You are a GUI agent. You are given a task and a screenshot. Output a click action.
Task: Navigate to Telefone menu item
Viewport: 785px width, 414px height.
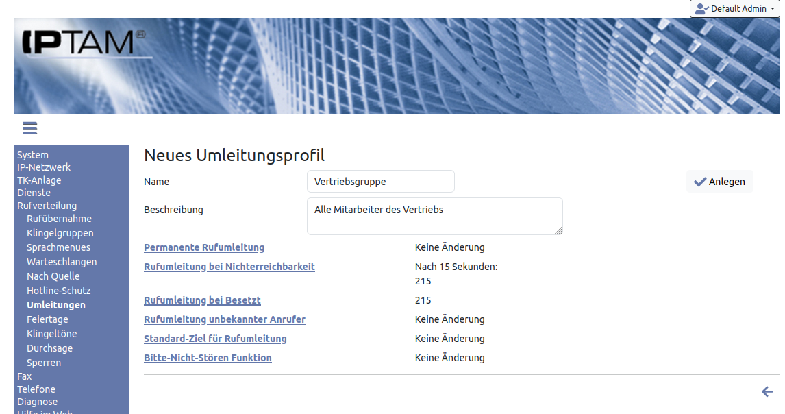pyautogui.click(x=36, y=389)
